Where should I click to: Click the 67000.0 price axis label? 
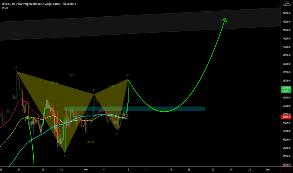point(286,72)
